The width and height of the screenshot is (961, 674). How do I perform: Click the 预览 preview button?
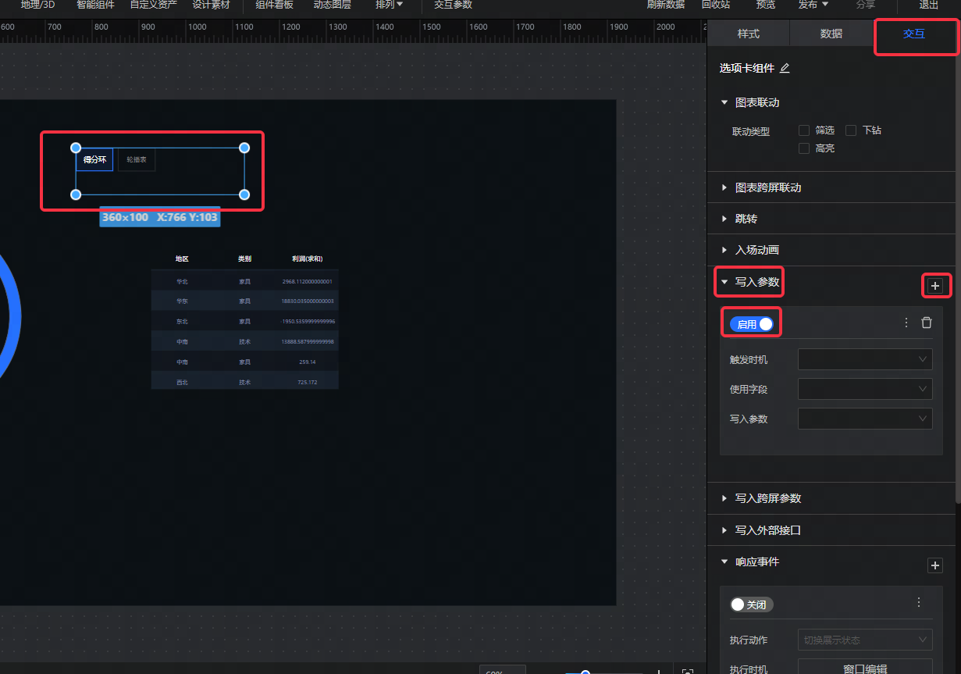766,5
